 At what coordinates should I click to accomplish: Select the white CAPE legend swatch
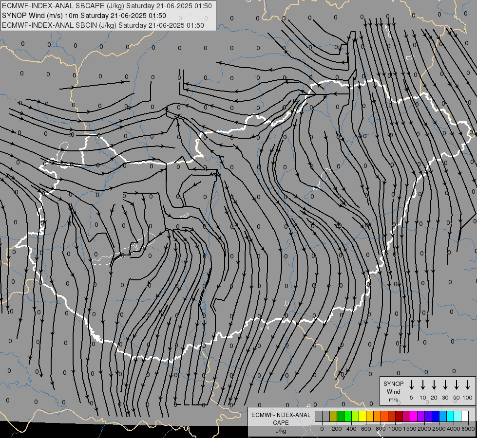pyautogui.click(x=465, y=416)
